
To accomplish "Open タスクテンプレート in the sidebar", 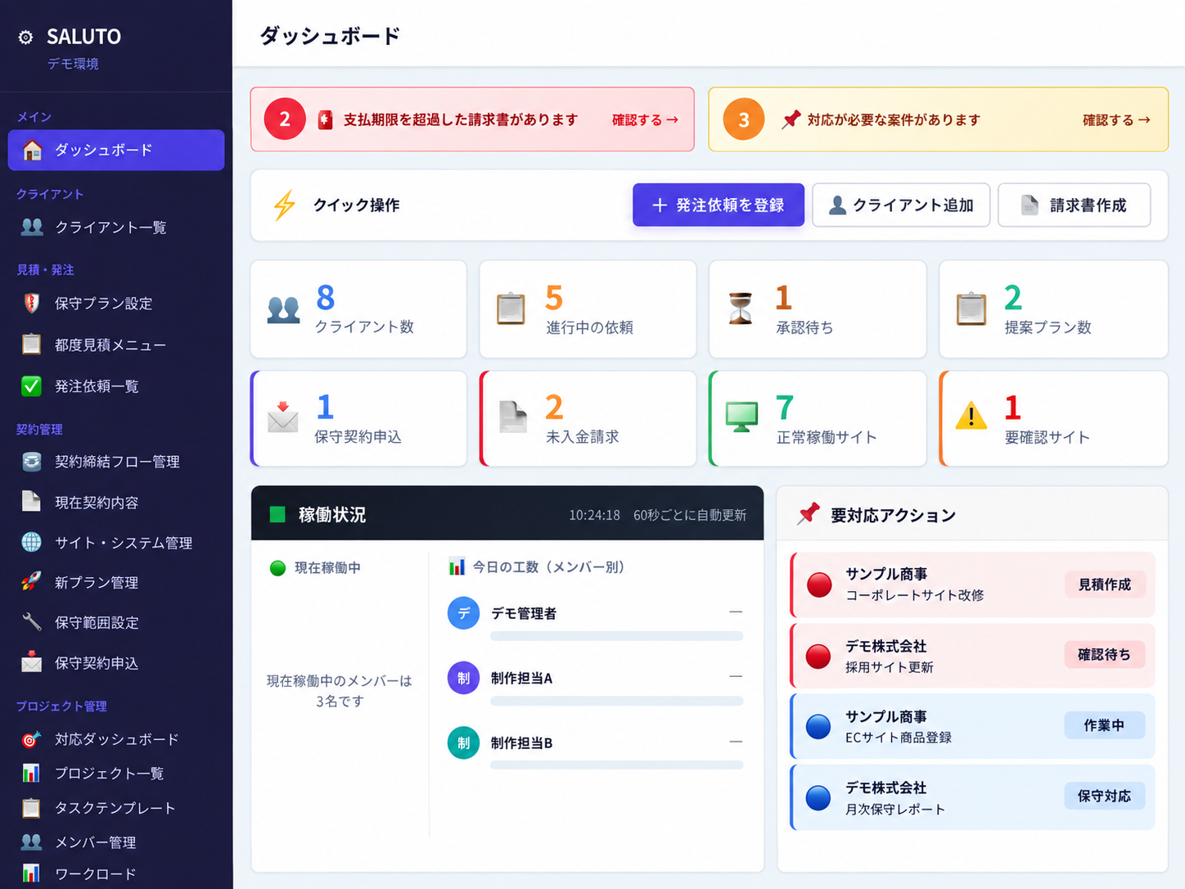I will pos(116,808).
